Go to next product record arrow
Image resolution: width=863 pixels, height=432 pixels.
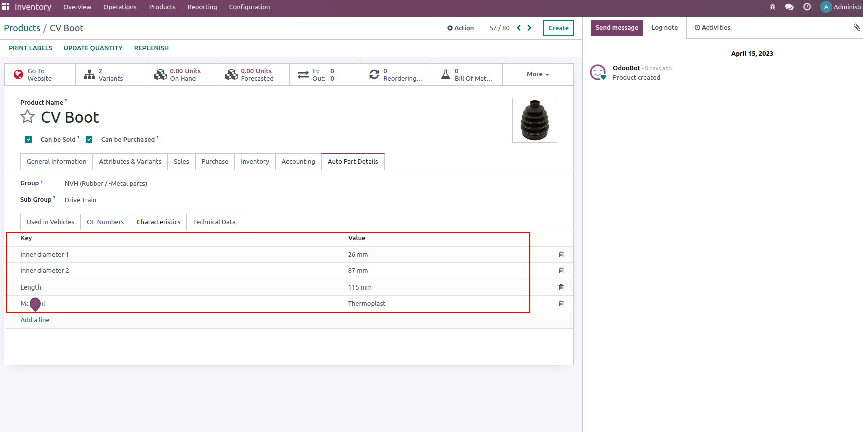[x=529, y=28]
